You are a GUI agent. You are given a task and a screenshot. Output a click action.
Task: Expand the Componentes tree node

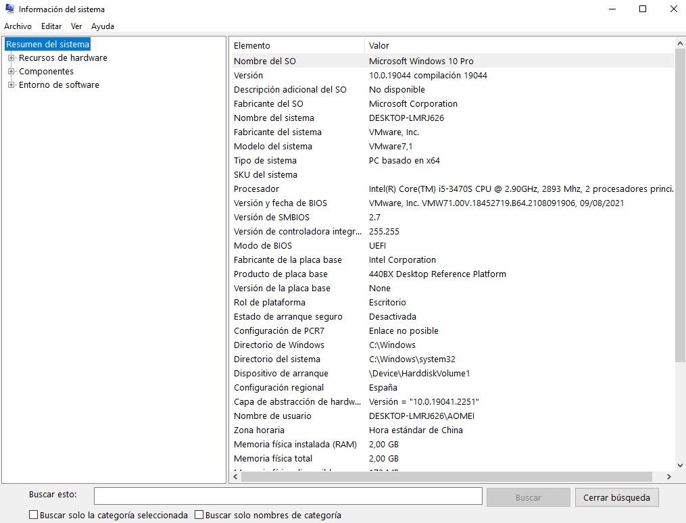point(11,71)
